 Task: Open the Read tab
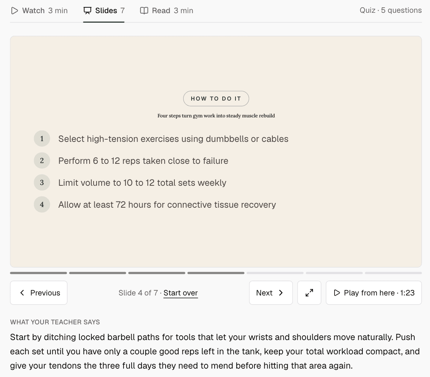pyautogui.click(x=166, y=11)
